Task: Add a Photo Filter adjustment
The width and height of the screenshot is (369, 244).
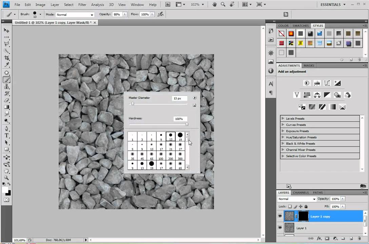Action: [x=337, y=95]
